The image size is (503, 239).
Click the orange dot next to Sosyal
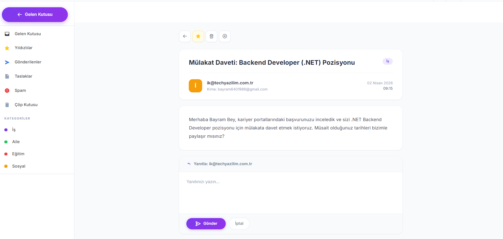tap(6, 166)
